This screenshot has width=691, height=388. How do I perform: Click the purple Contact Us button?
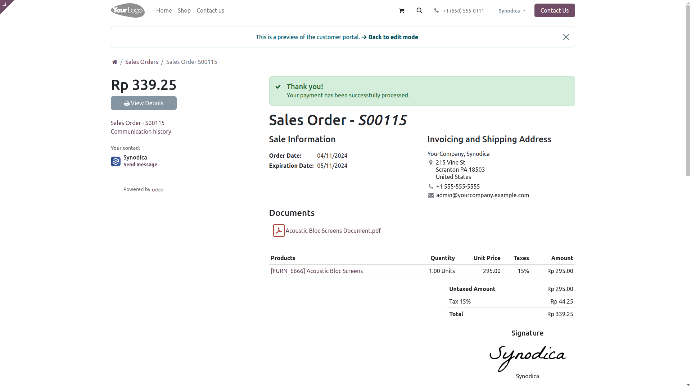(554, 10)
